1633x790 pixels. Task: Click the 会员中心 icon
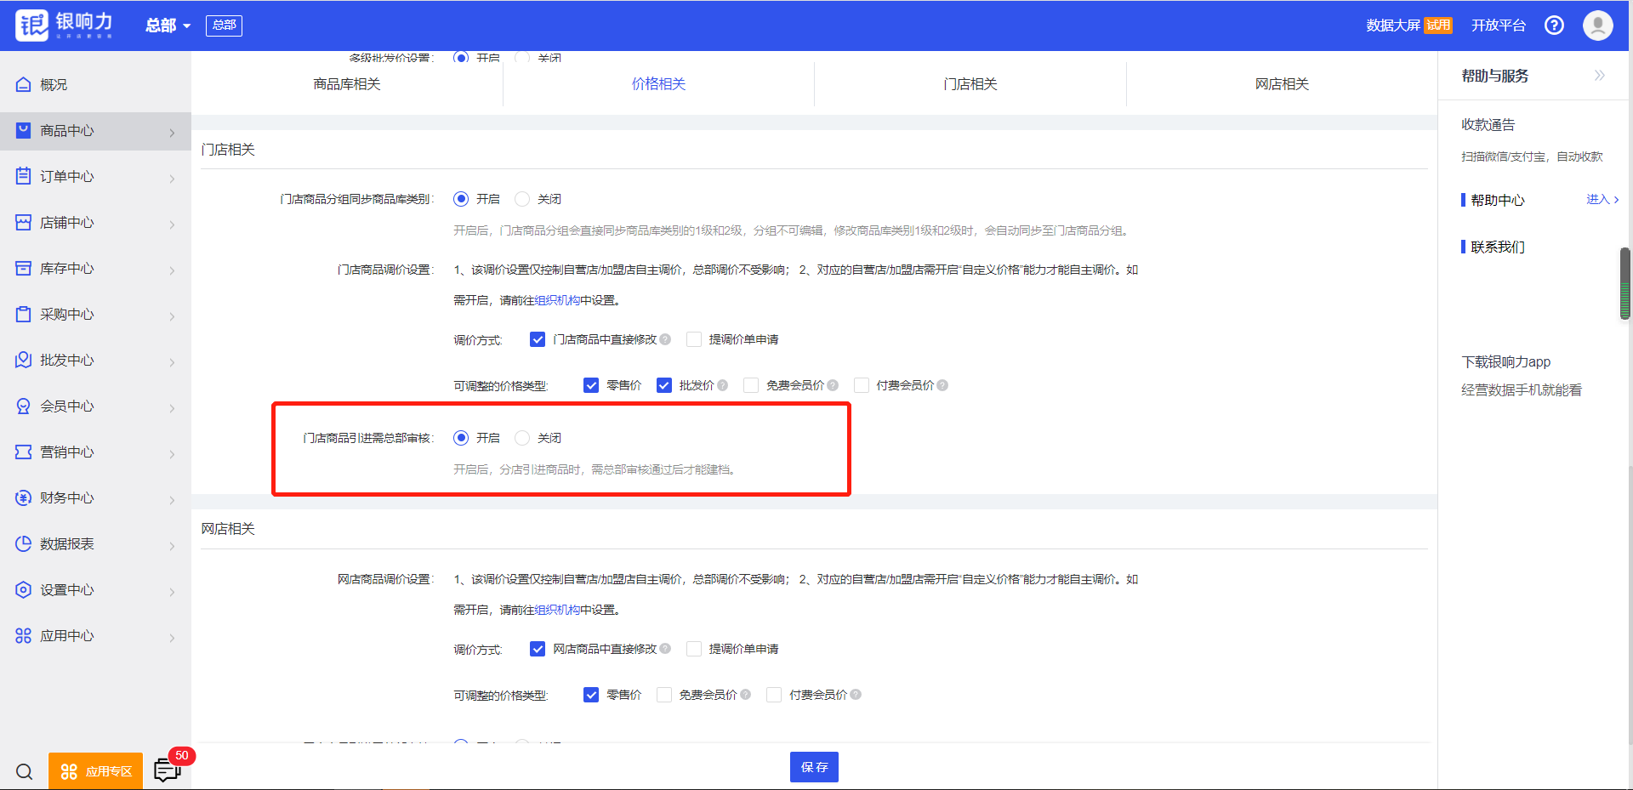pyautogui.click(x=24, y=406)
